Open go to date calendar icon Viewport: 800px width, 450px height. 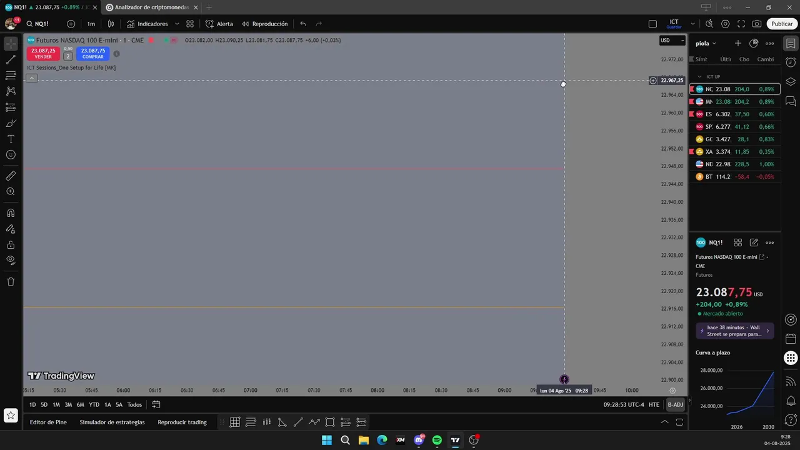[x=156, y=405]
